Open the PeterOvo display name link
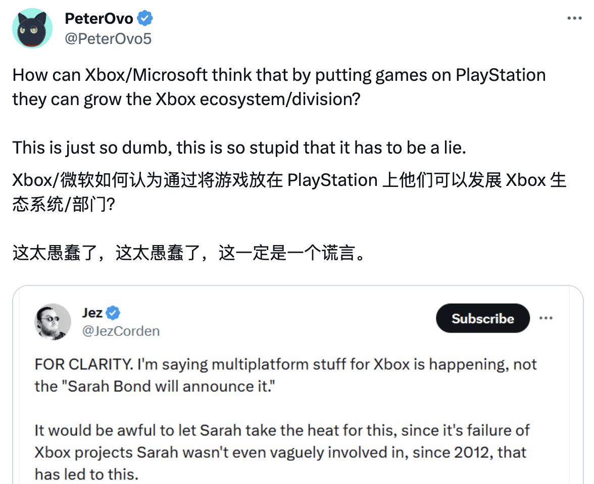594x484 pixels. point(99,19)
